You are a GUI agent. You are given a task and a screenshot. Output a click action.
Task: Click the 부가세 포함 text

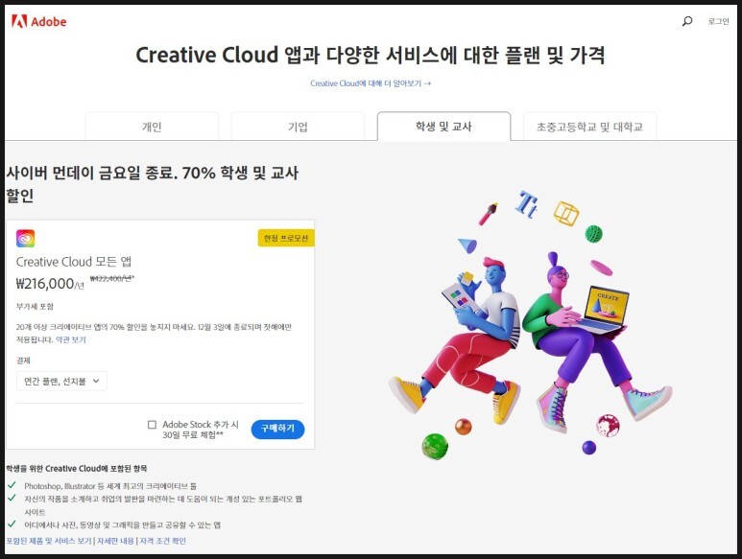[x=35, y=306]
